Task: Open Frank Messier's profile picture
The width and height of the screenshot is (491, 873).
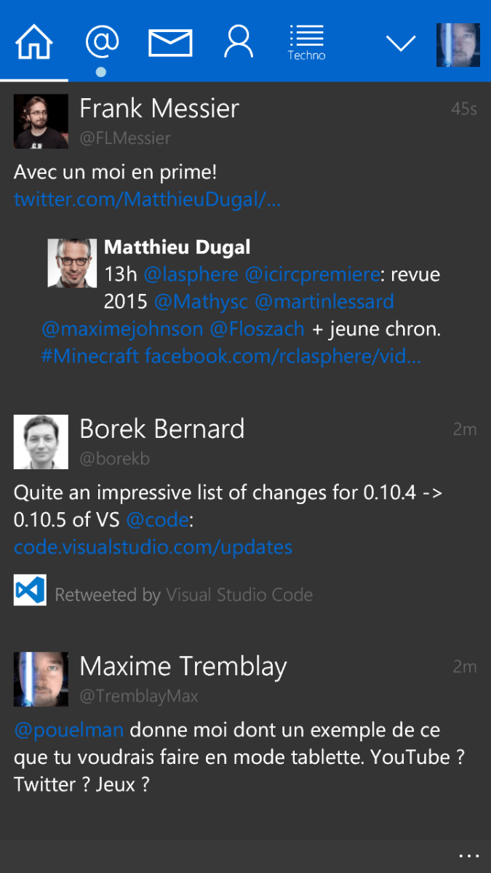Action: (x=41, y=121)
